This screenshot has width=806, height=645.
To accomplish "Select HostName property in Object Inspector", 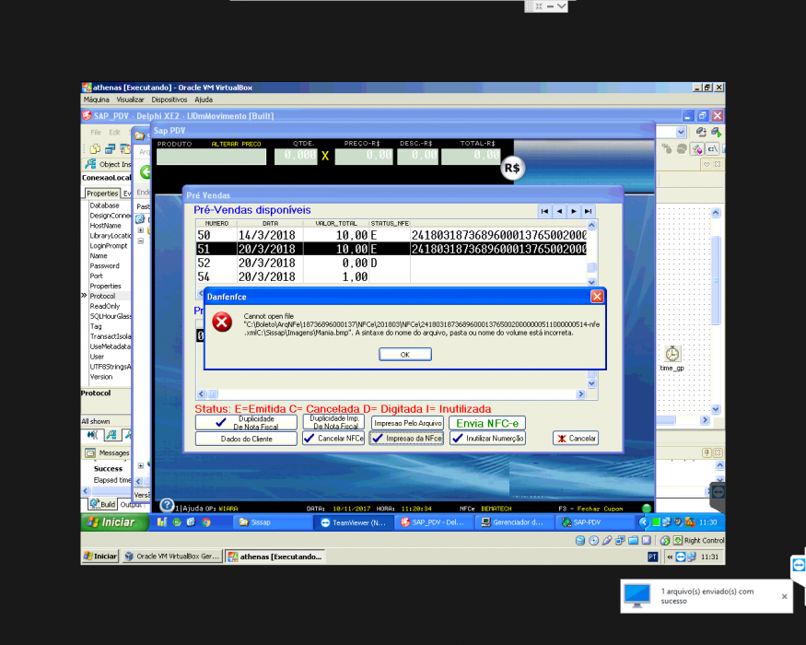I will (105, 226).
